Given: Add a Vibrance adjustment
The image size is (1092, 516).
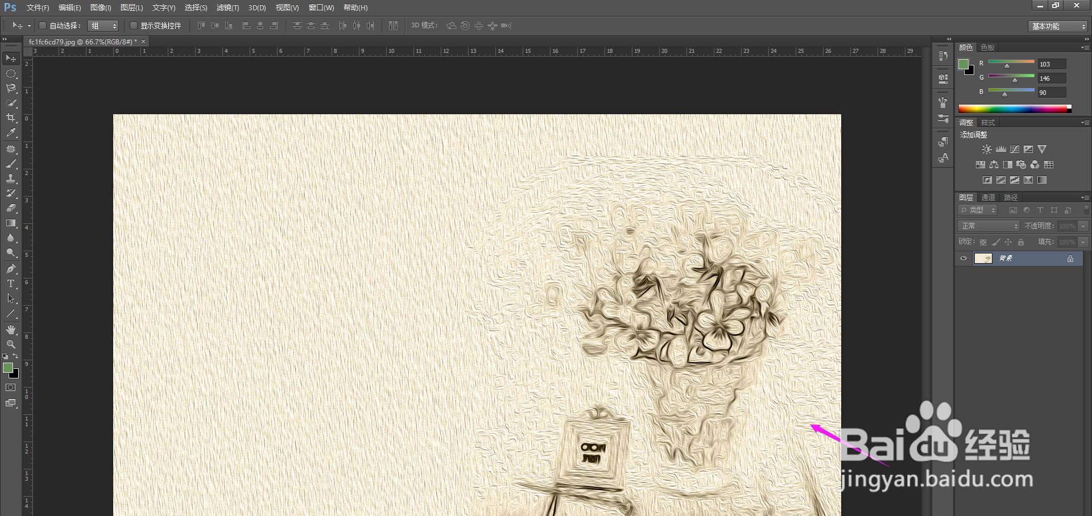Looking at the screenshot, I should [1042, 149].
